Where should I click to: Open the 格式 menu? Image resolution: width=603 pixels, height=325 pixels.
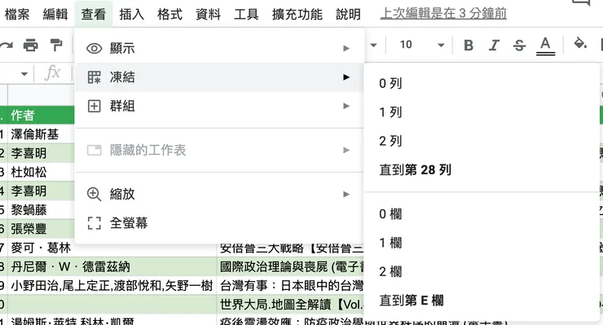(x=169, y=14)
